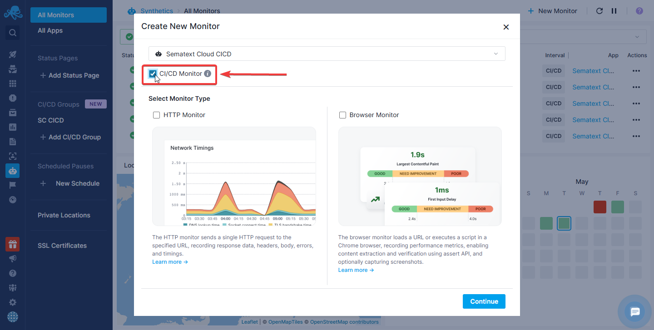Open the Synthetics breadcrumb link
Screen dimensions: 654x330
click(157, 11)
